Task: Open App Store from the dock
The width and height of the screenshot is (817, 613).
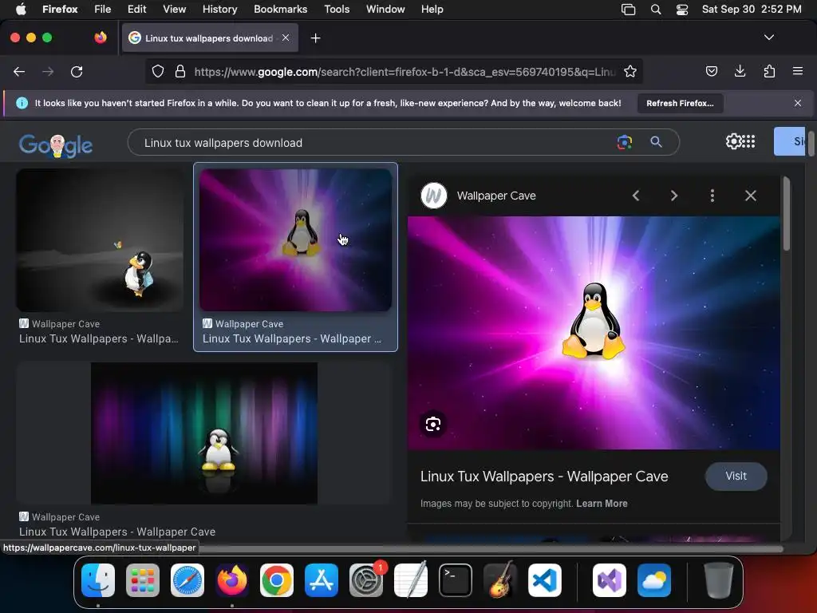Action: pyautogui.click(x=322, y=580)
